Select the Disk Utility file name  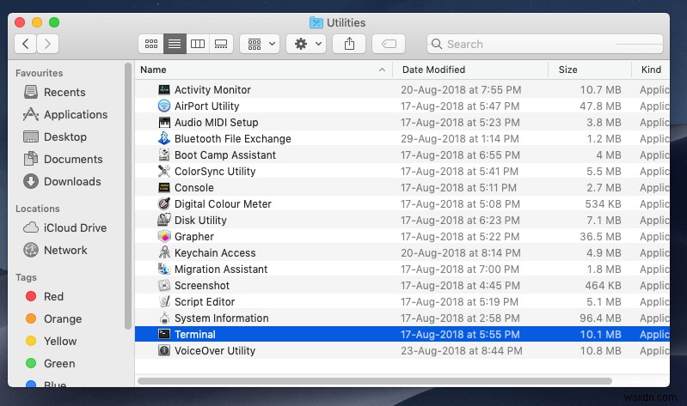tap(200, 221)
